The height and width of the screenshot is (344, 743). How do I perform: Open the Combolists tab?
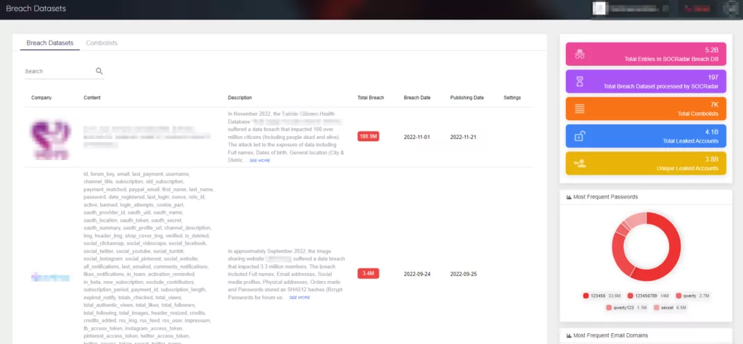click(x=102, y=43)
